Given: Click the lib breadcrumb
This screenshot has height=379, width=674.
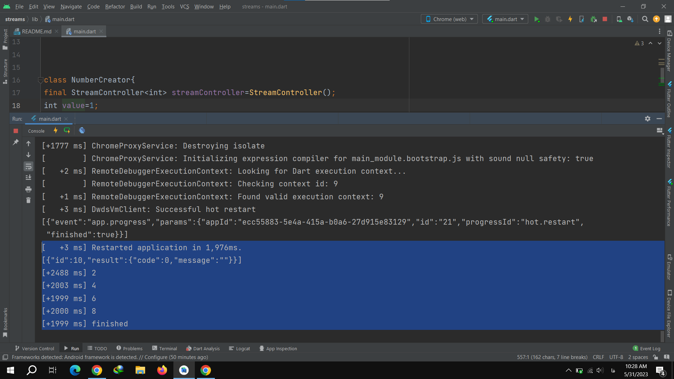Looking at the screenshot, I should tap(35, 19).
